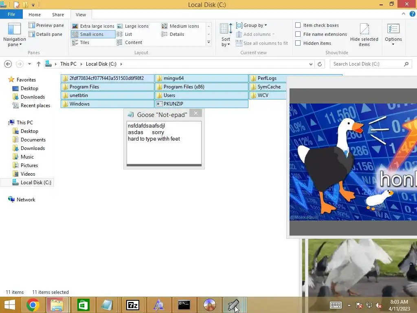Refresh the current folder
Image resolution: width=417 pixels, height=313 pixels.
pos(320,64)
